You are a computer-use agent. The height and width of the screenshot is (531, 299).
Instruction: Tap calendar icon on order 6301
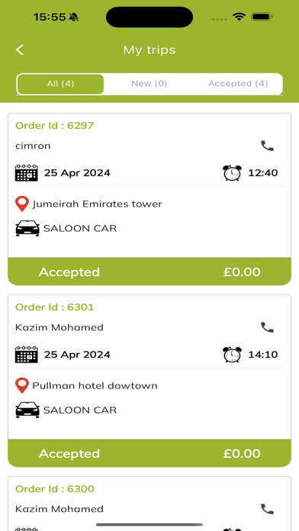pos(27,355)
